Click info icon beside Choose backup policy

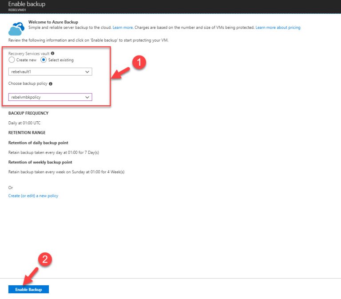point(51,84)
